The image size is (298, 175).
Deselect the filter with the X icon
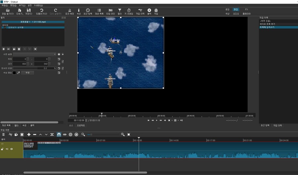(35, 49)
